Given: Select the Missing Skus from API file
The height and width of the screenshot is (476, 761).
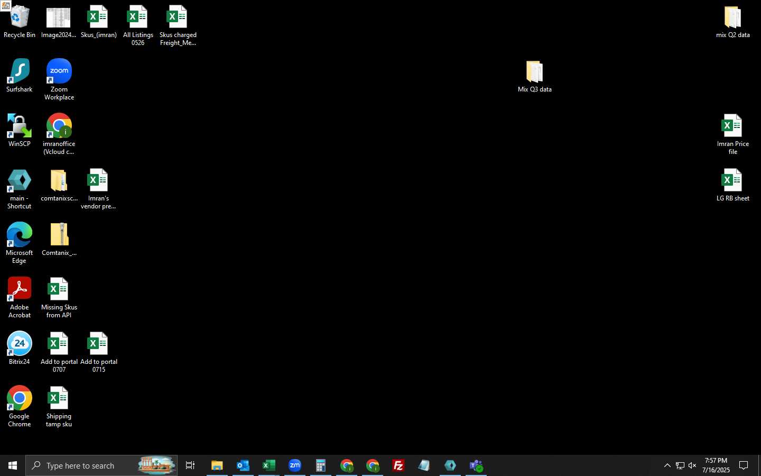Looking at the screenshot, I should [59, 298].
